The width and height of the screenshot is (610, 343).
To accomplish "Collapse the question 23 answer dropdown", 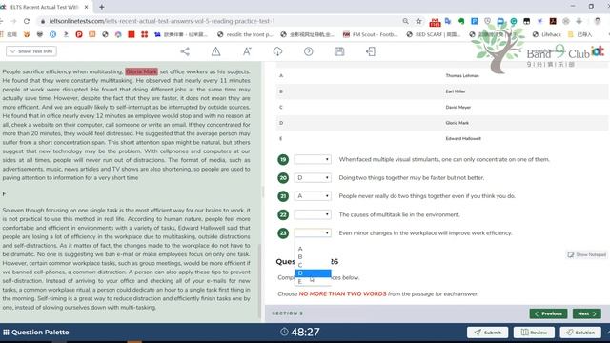I will pyautogui.click(x=313, y=232).
